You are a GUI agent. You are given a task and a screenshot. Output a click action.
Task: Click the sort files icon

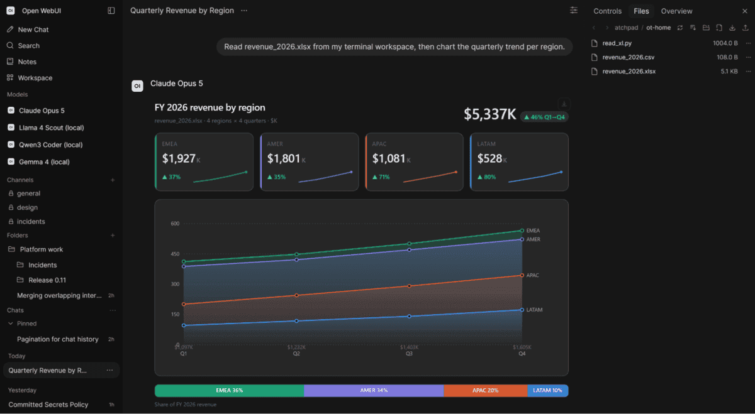click(x=693, y=28)
